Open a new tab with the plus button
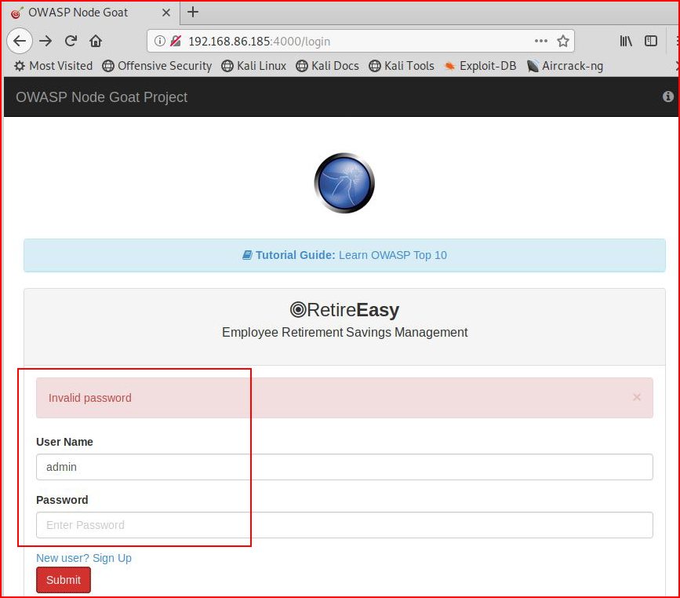Screen dimensions: 680x598 [193, 12]
